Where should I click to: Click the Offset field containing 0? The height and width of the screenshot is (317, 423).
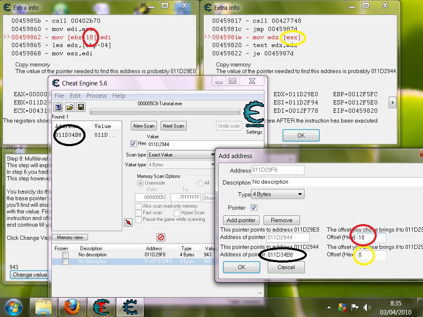pyautogui.click(x=371, y=255)
